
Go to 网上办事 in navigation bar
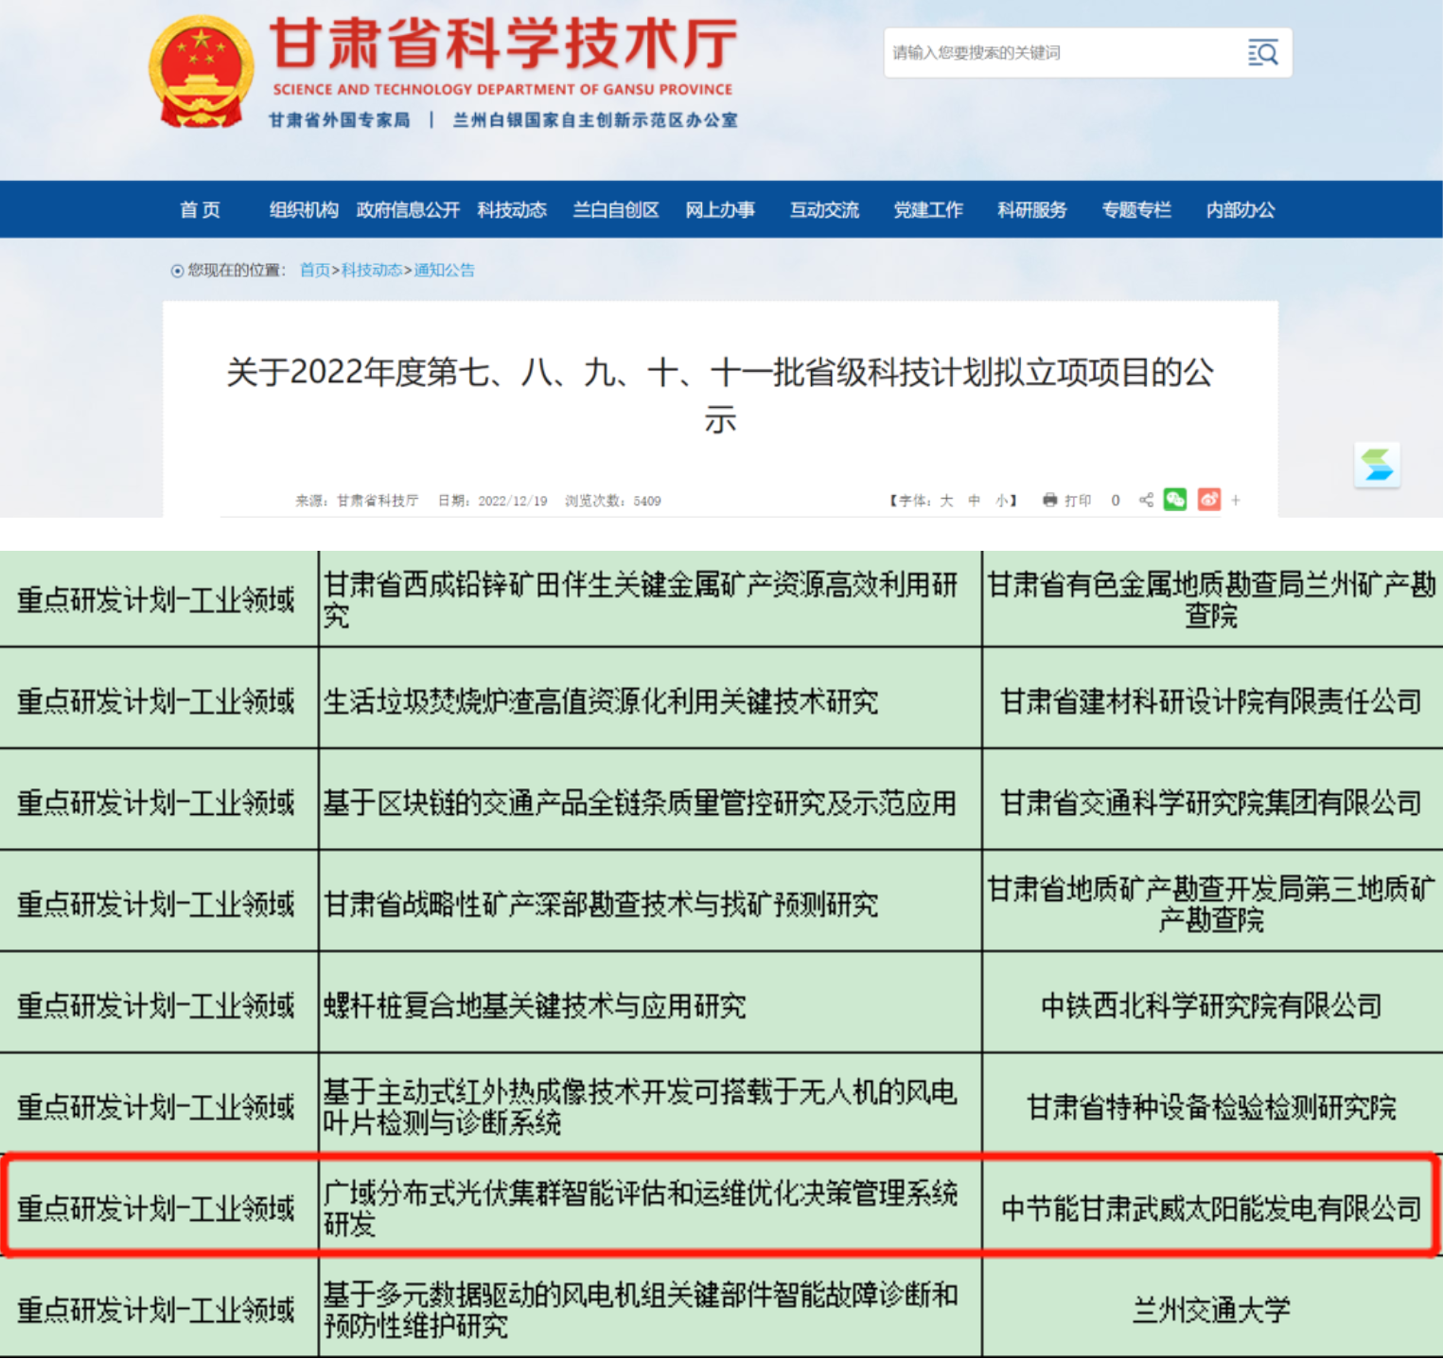tap(720, 210)
